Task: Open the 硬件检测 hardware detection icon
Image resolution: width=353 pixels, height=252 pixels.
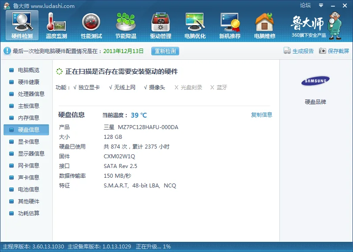Action: [22, 25]
